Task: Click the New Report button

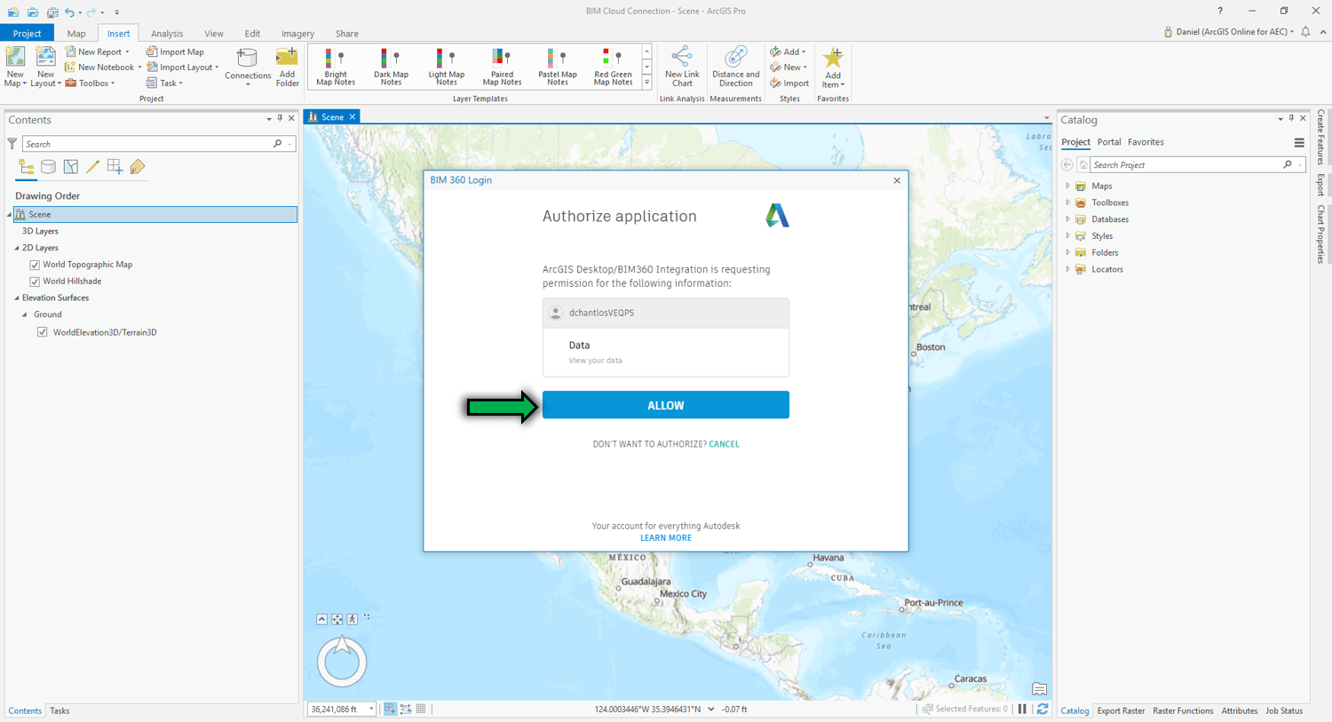Action: coord(98,52)
